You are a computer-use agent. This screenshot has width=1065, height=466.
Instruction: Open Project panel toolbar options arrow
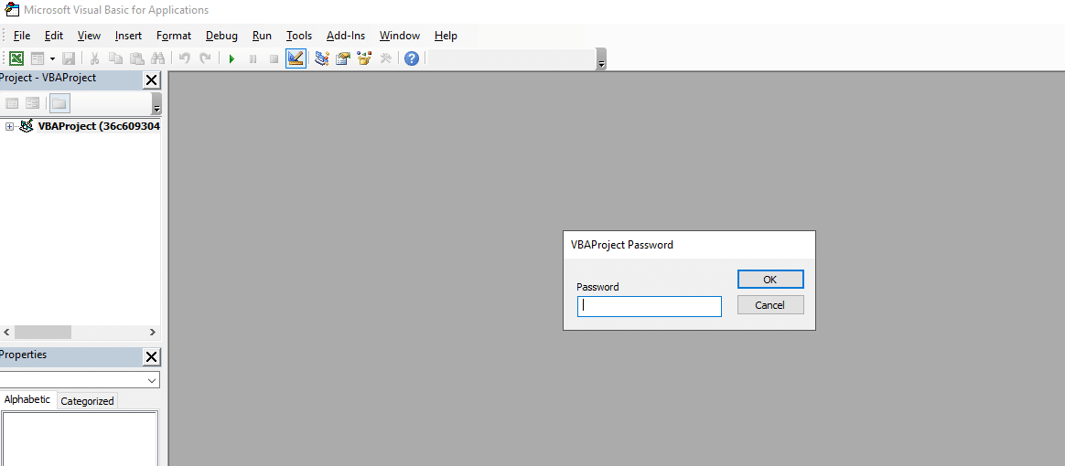[156, 104]
